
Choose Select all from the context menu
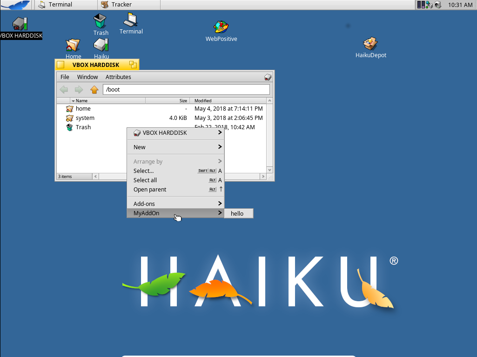tap(175, 180)
